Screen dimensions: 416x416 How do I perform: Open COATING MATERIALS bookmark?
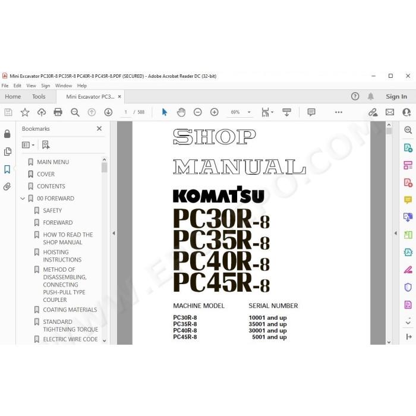pos(70,310)
